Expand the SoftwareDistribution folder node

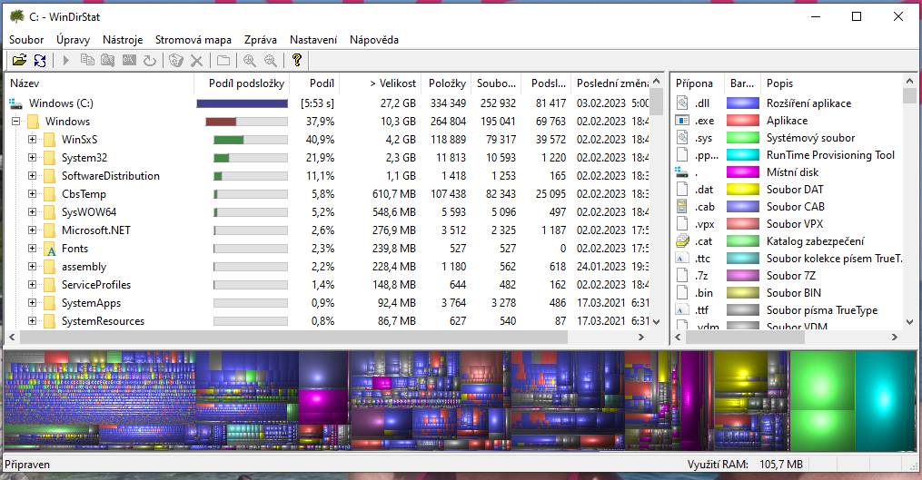pos(33,176)
